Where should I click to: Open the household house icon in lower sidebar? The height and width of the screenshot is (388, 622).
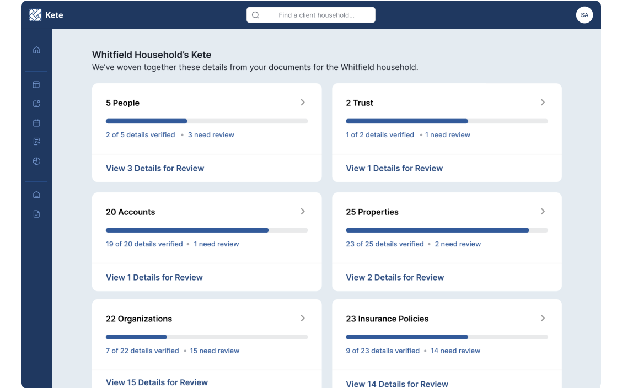click(36, 195)
